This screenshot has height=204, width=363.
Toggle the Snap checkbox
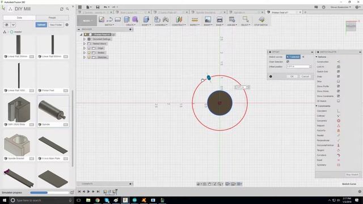[x=338, y=76]
